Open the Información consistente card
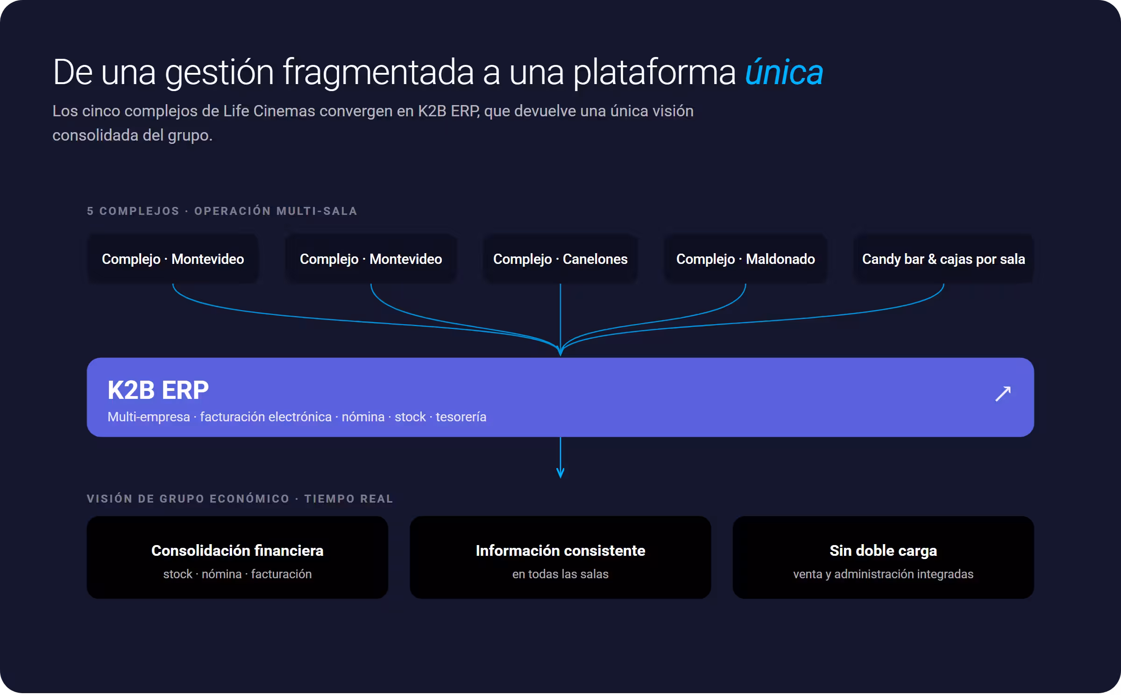 coord(560,557)
